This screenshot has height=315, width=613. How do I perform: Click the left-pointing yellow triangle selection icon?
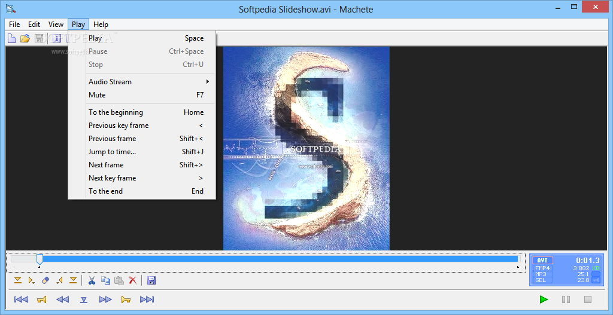click(59, 280)
